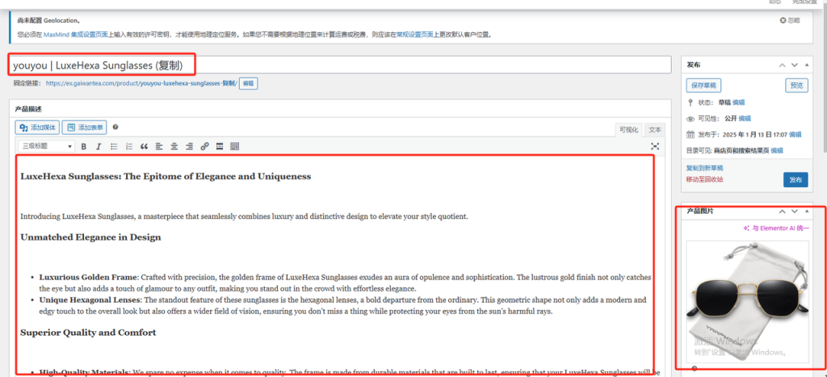Click the 移动至回收站 trash link

704,179
